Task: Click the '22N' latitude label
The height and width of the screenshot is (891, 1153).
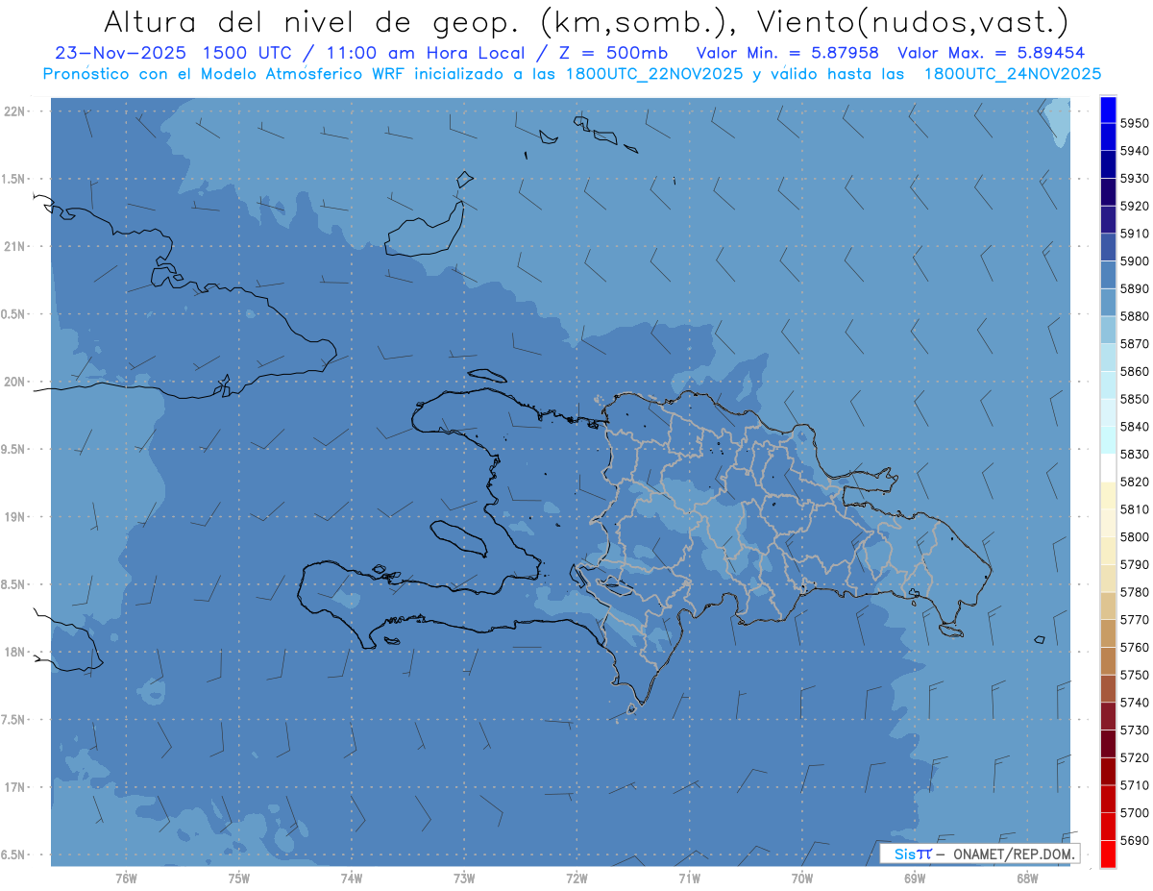Action: tap(13, 111)
